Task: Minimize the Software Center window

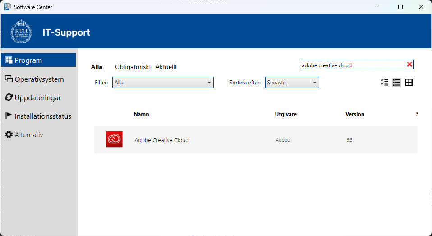Action: click(x=380, y=7)
